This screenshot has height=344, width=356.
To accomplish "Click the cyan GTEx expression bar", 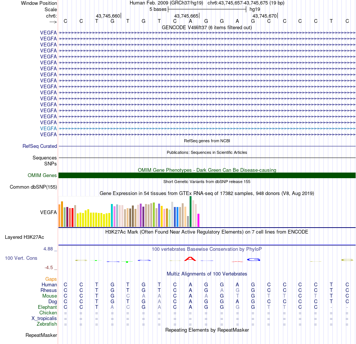I will click(112, 216).
